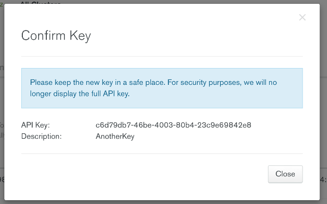Click the Close button
Viewport: 327px width, 204px height.
tap(285, 174)
